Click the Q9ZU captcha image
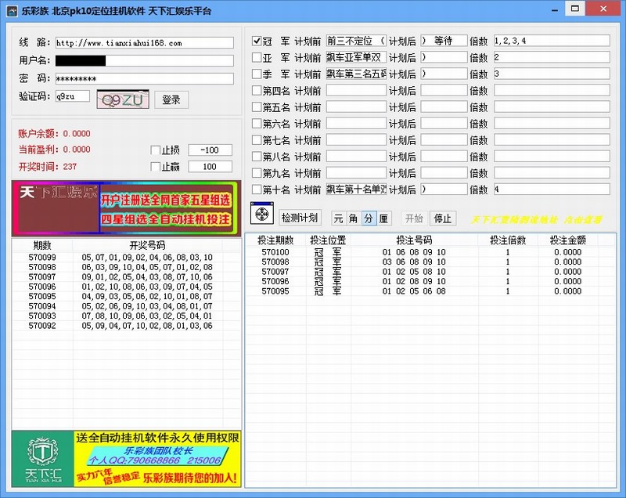 tap(122, 99)
